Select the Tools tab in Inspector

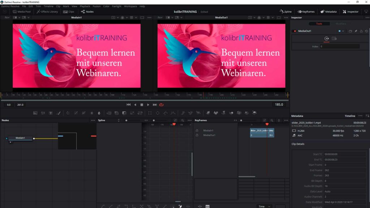[319, 23]
